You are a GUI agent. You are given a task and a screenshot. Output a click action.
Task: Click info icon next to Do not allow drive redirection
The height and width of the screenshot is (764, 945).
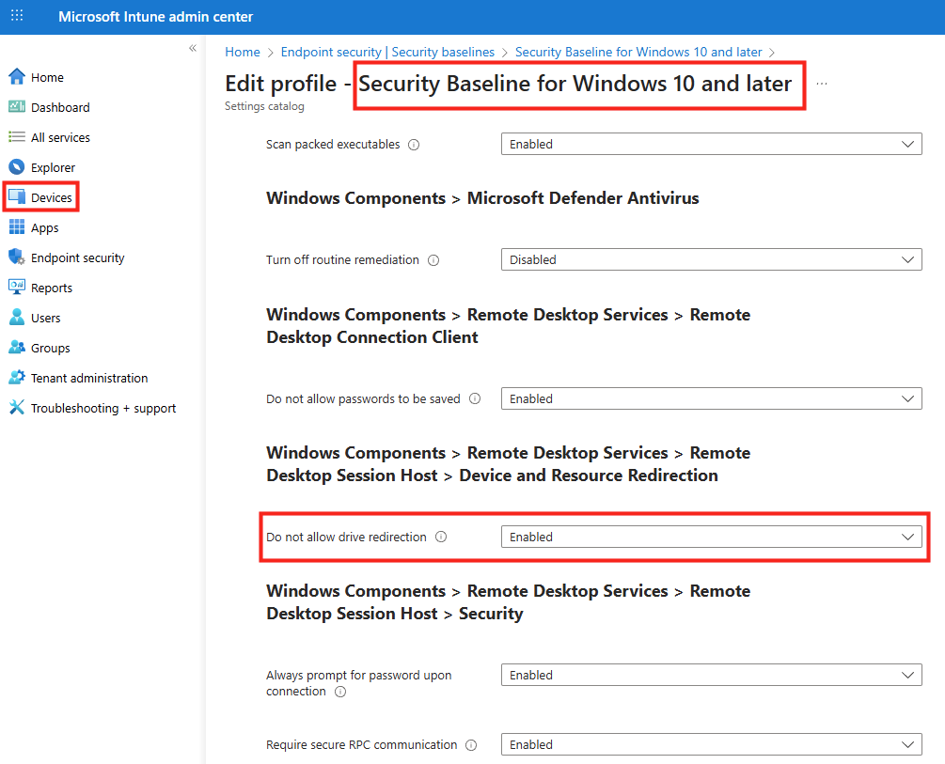click(441, 538)
